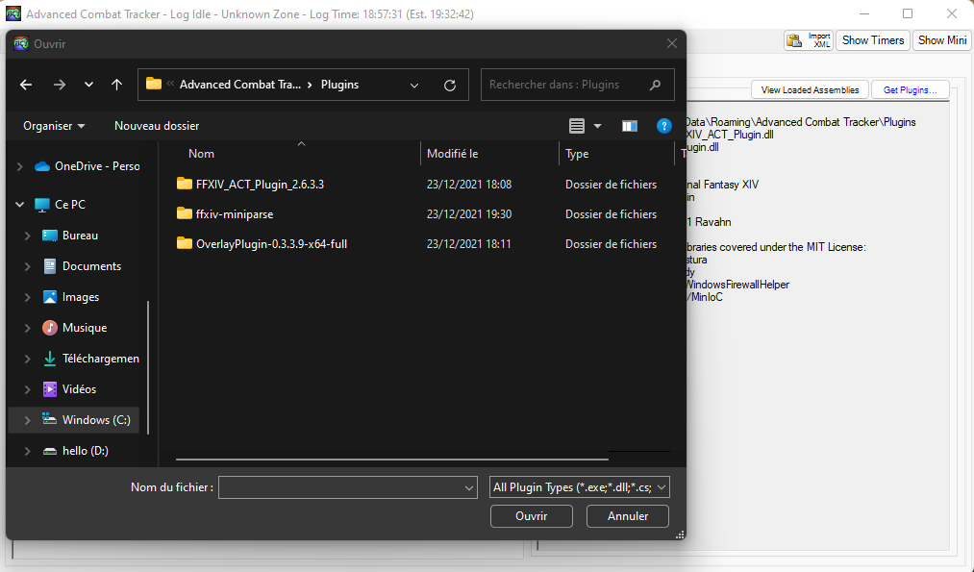Toggle the preview pane icon
The height and width of the screenshot is (572, 974).
point(629,126)
